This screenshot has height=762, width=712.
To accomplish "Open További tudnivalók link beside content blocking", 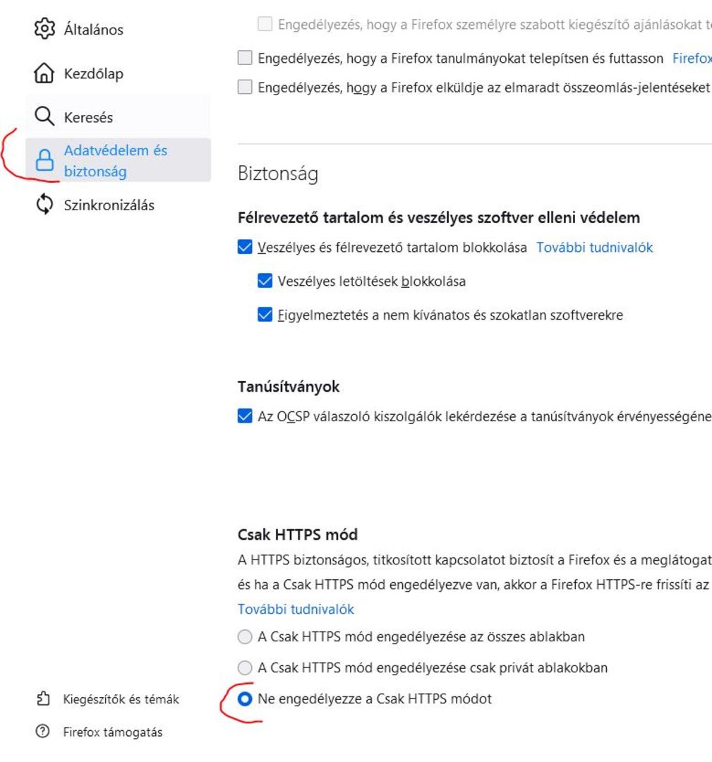I will [x=594, y=248].
